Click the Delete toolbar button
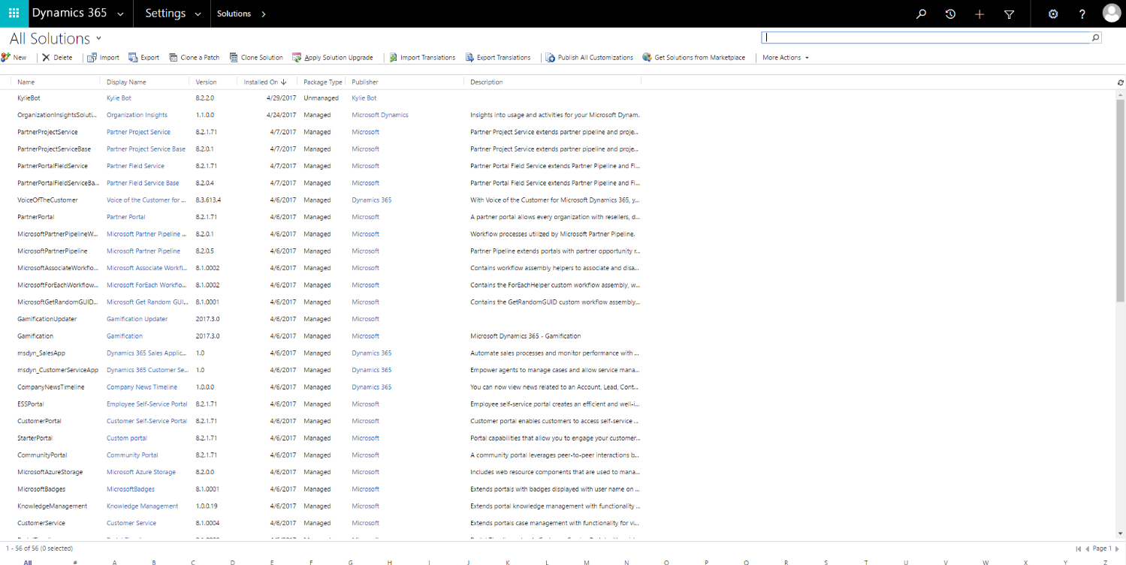 tap(57, 57)
